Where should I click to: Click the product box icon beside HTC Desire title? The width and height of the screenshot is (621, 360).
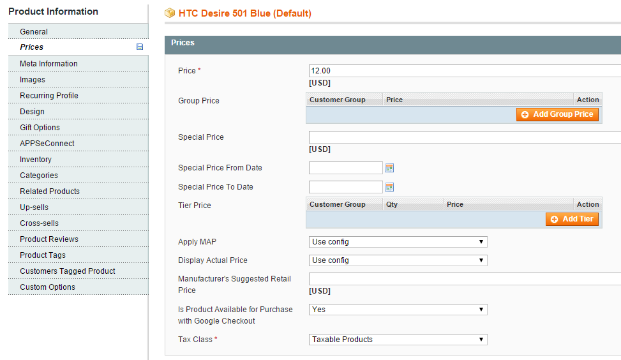(x=170, y=13)
